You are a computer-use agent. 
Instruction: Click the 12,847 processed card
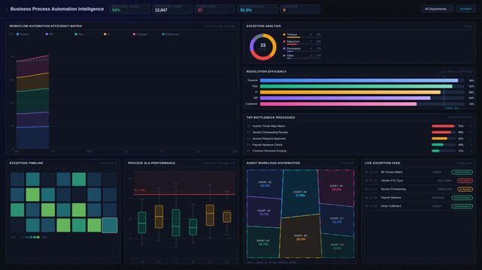172,9
